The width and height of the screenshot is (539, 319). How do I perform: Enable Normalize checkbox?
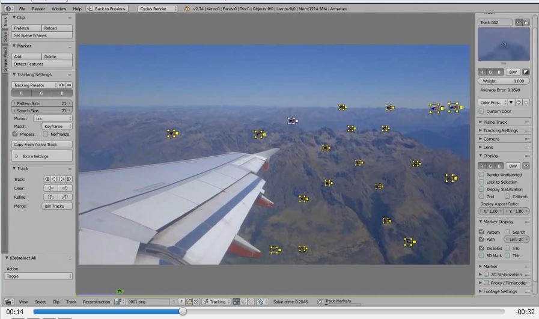tap(46, 134)
